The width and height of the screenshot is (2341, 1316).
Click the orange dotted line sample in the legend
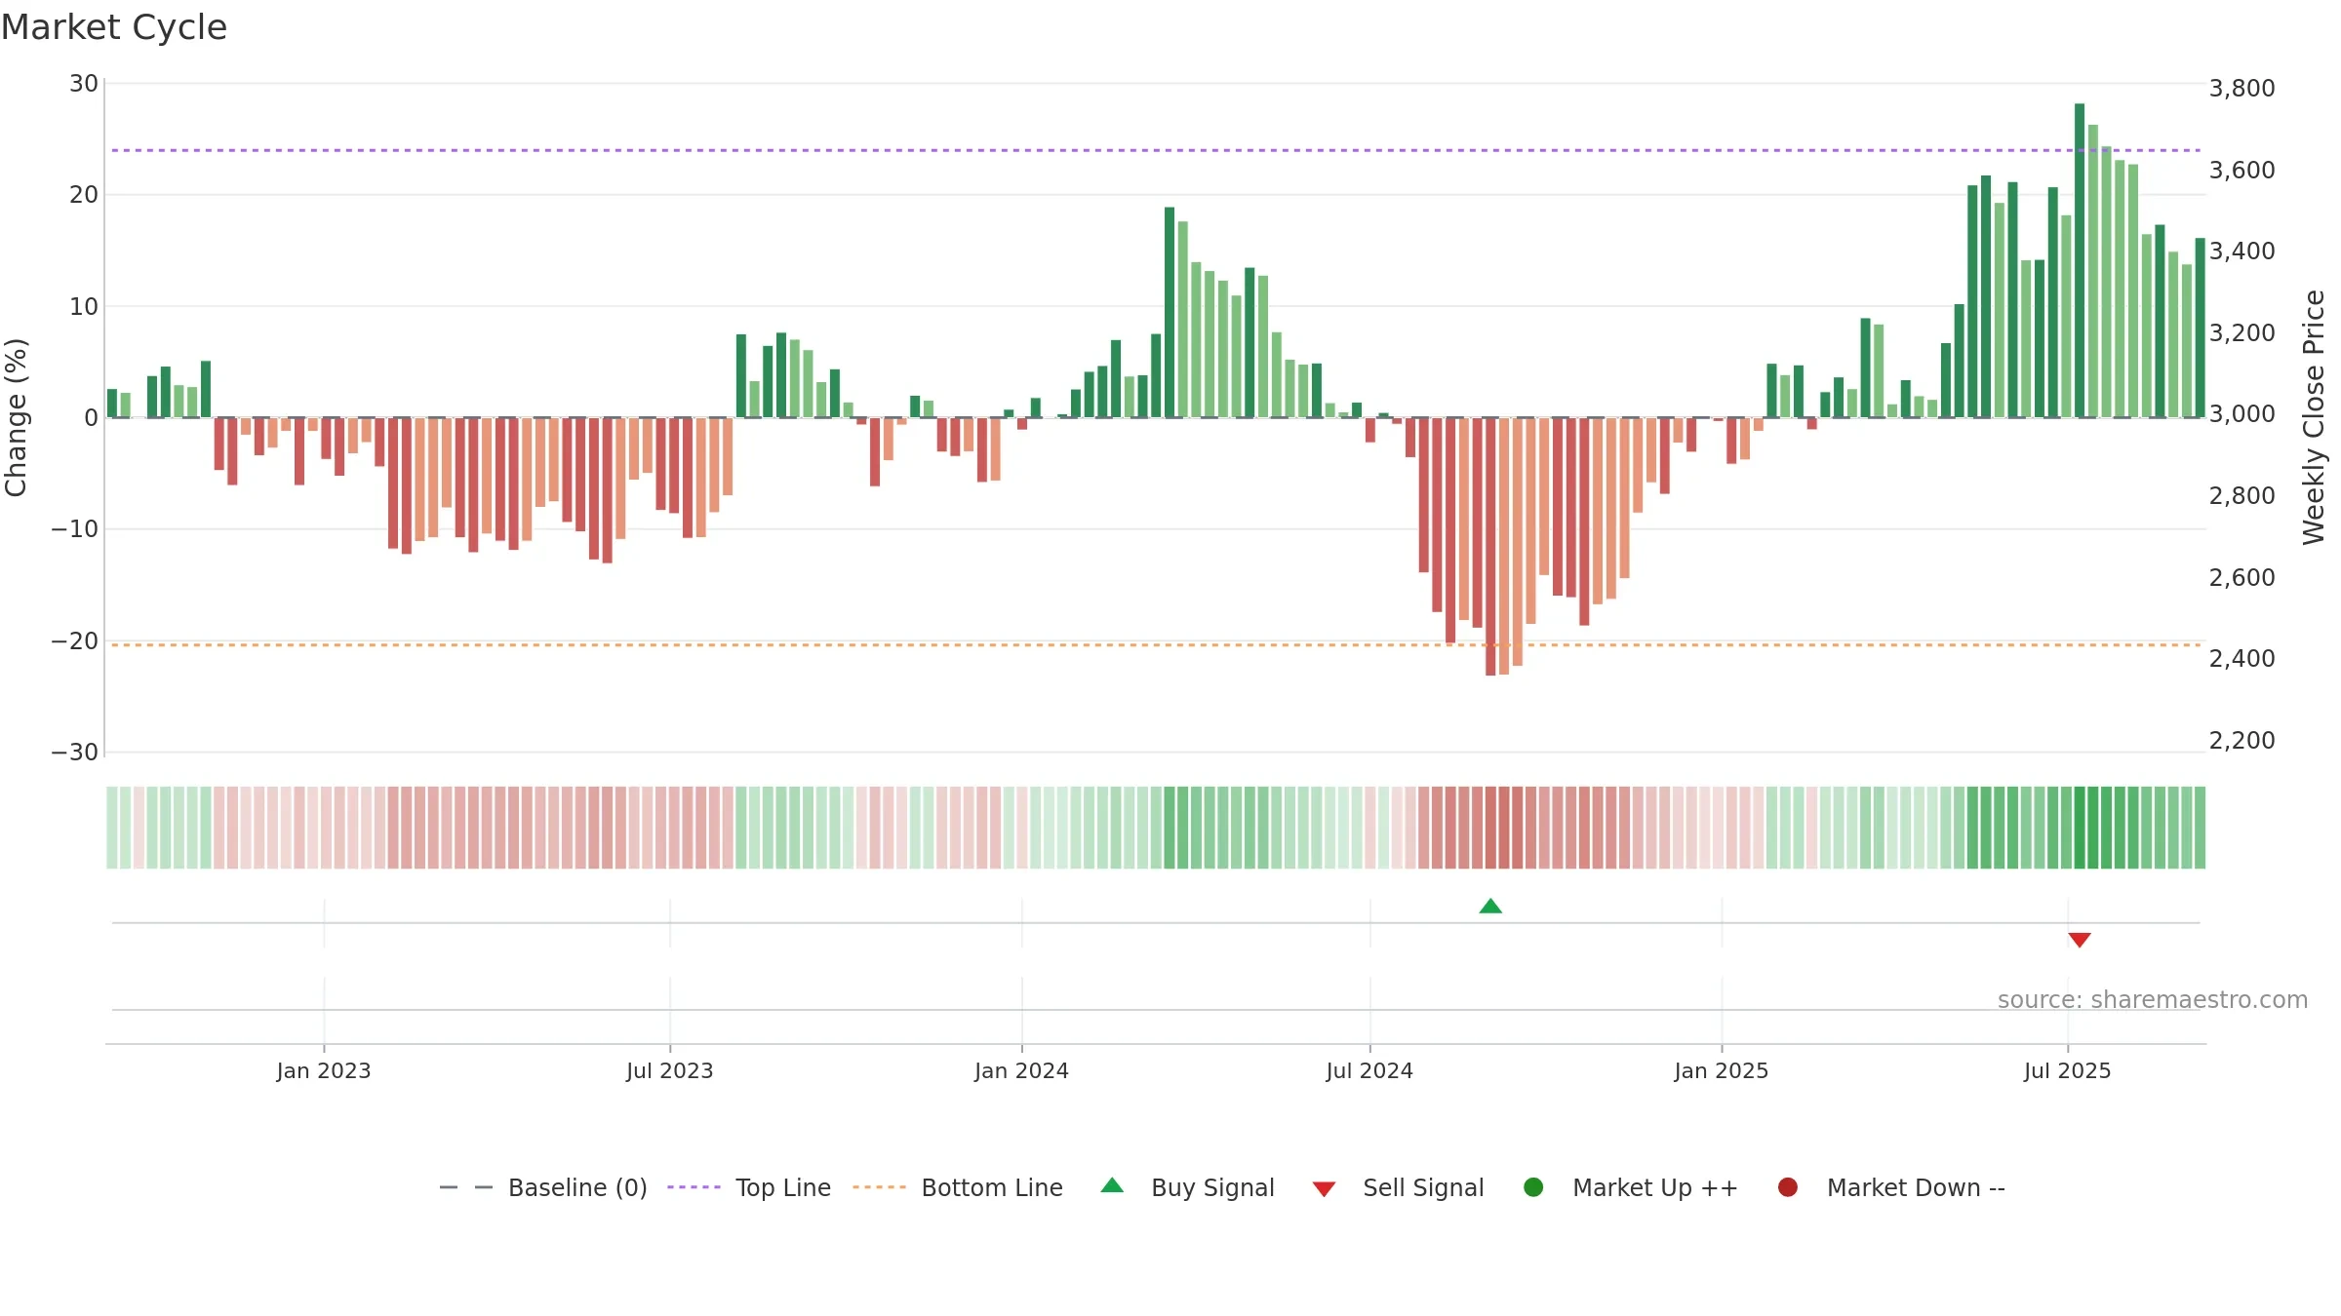(879, 1187)
